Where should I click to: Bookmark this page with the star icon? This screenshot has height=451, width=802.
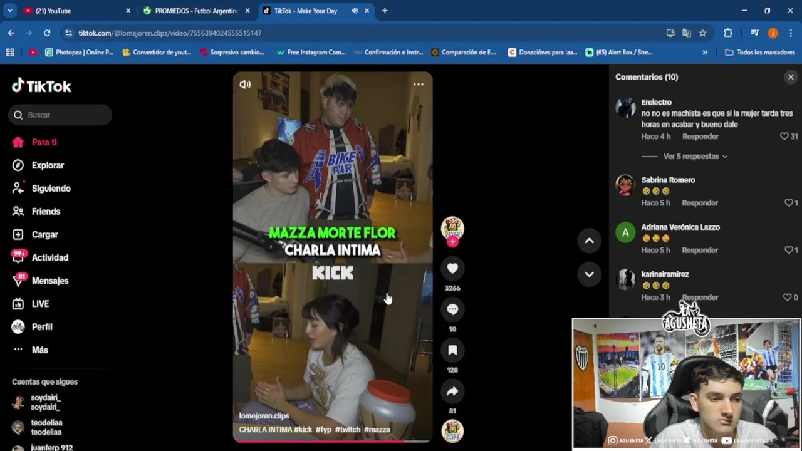703,33
